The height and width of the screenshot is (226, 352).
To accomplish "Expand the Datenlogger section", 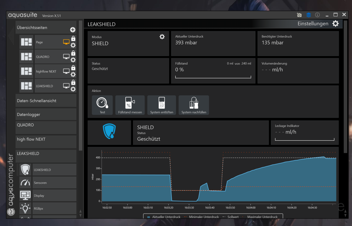I will [46, 114].
